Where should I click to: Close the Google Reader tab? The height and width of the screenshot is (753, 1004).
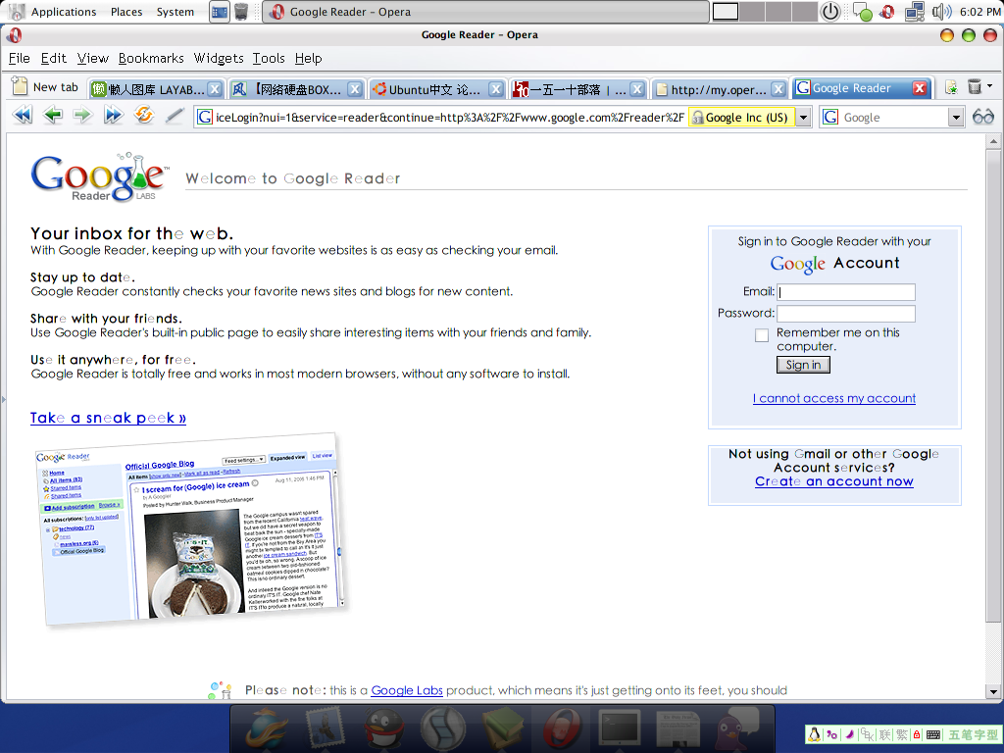click(920, 88)
